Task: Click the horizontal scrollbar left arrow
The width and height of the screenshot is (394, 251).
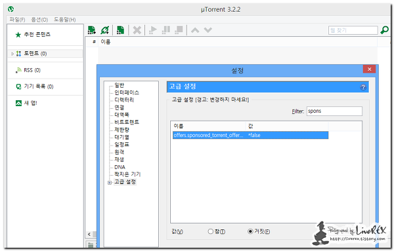Action: [x=89, y=234]
